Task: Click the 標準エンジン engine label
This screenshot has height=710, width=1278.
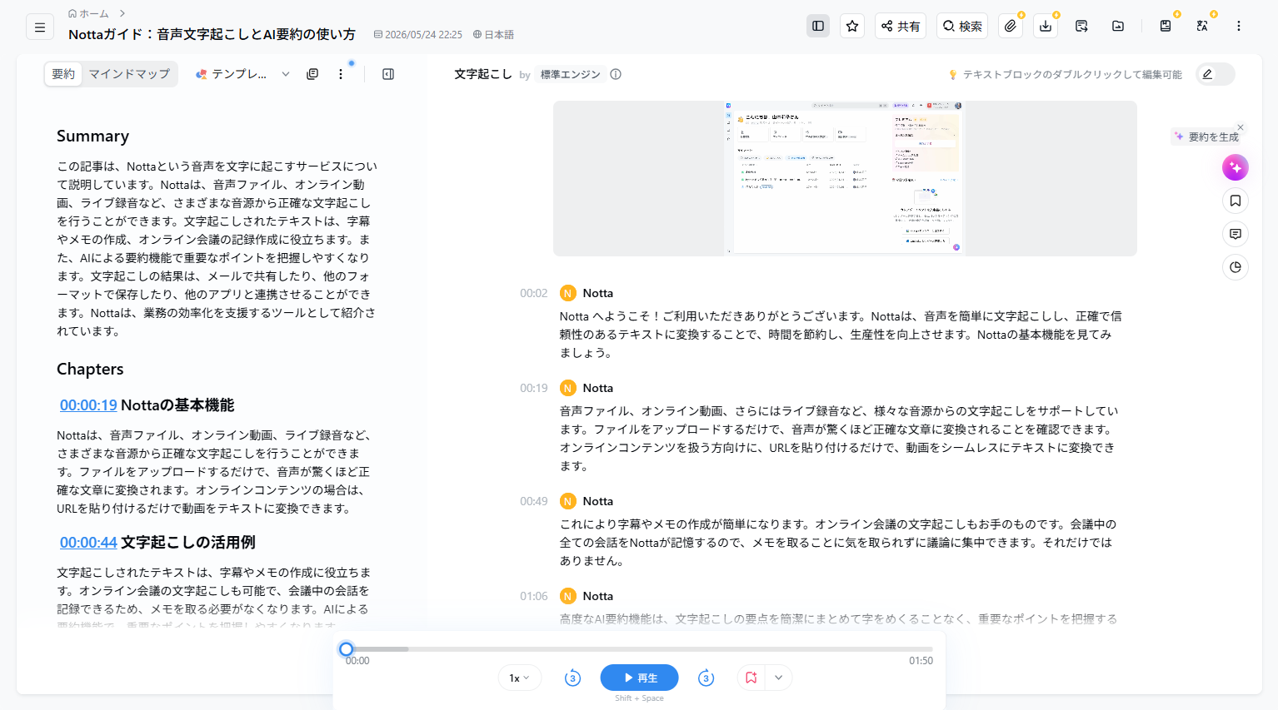Action: (x=571, y=74)
